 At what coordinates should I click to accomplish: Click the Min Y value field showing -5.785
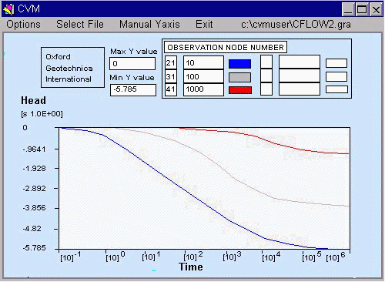coord(133,90)
